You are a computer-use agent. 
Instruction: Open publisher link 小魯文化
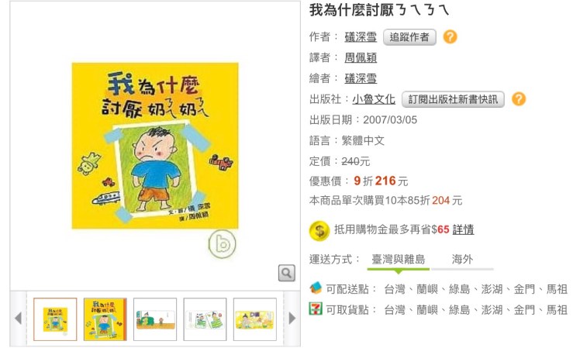pyautogui.click(x=374, y=99)
